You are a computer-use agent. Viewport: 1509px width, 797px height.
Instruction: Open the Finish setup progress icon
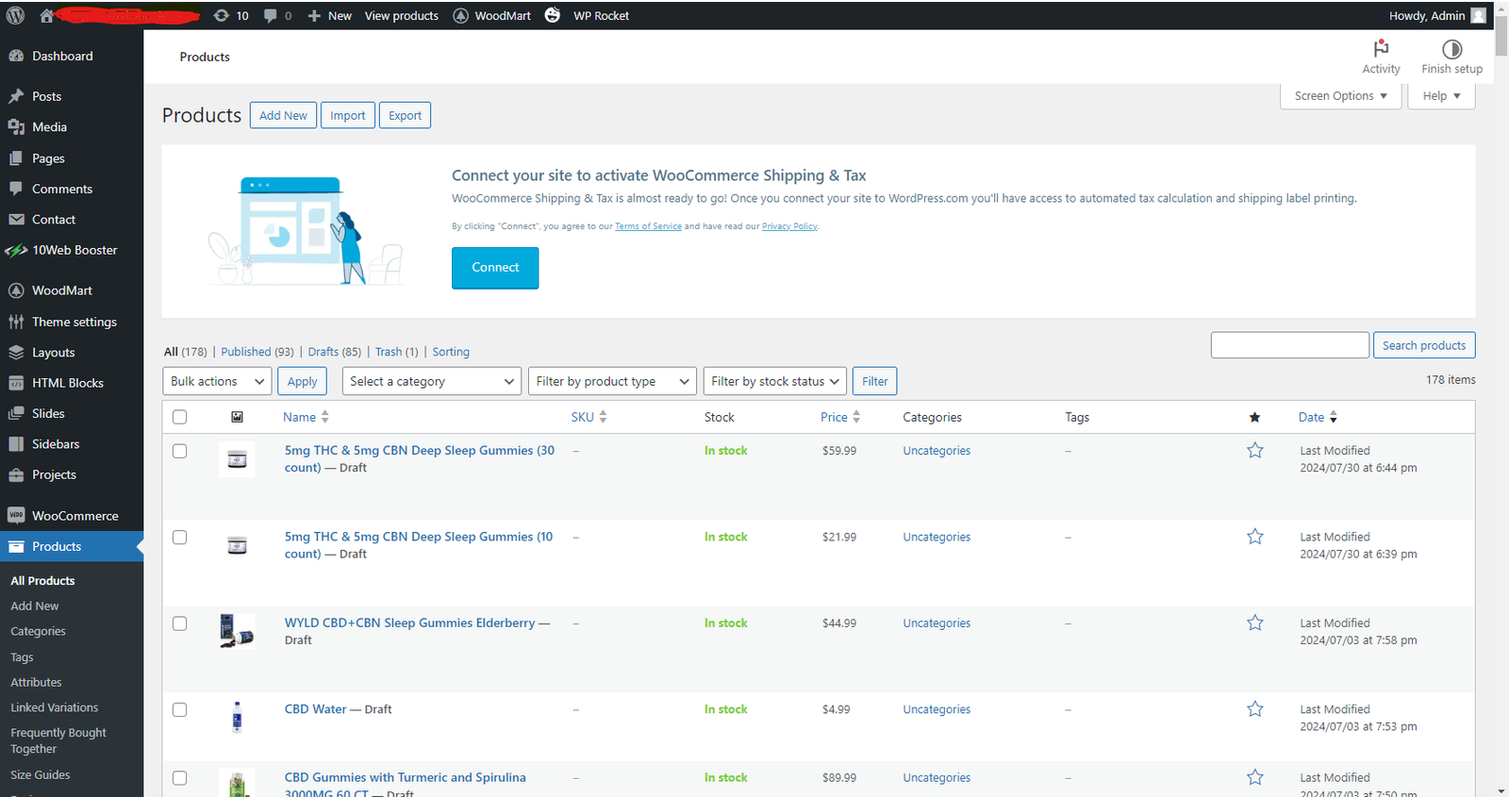click(1451, 49)
